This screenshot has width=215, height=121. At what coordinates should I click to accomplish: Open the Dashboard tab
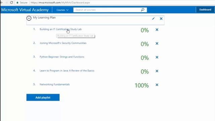(x=205, y=10)
